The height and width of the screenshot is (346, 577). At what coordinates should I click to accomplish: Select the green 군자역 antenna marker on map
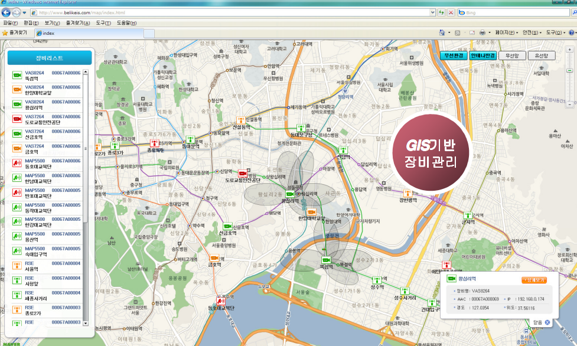coord(467,216)
